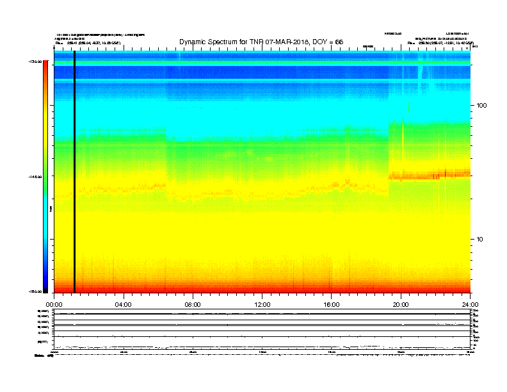Click the -145.00 color scale label

tap(35, 177)
